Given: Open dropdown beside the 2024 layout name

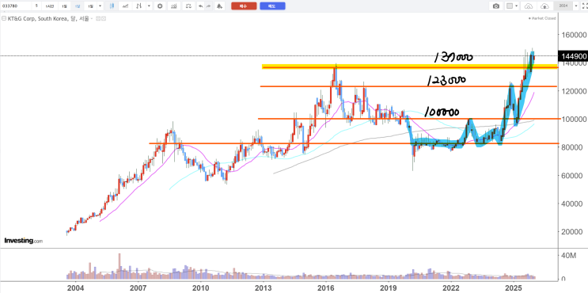Looking at the screenshot, I should [x=575, y=6].
